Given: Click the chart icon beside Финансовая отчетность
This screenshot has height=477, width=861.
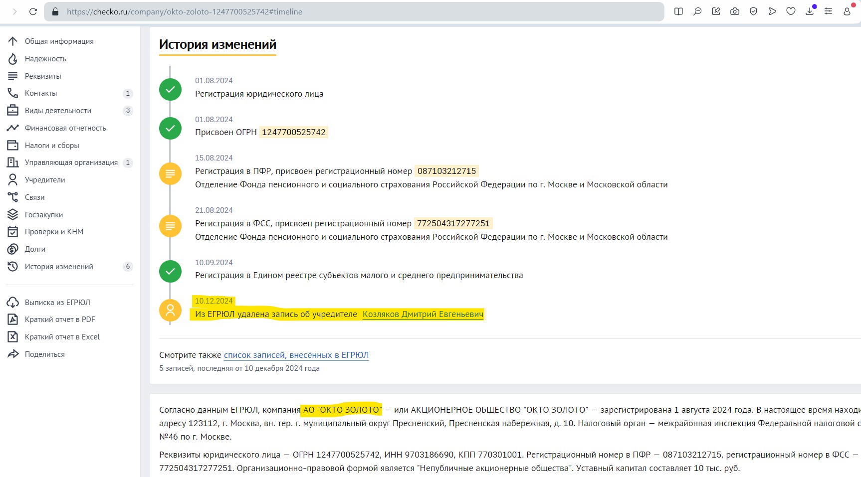Looking at the screenshot, I should point(12,128).
